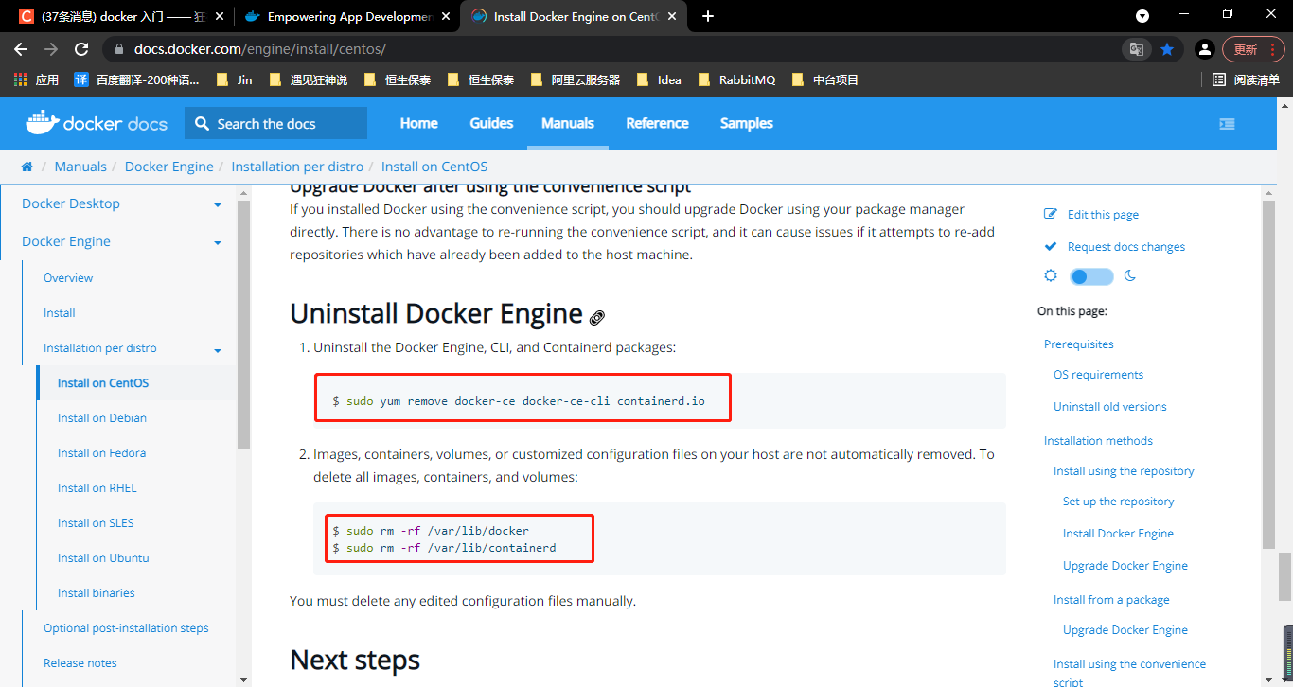Open the Reference nav item
Image resolution: width=1293 pixels, height=687 pixels.
click(x=657, y=123)
